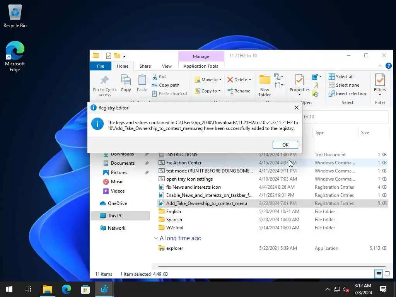The width and height of the screenshot is (396, 297).
Task: Click the quick access Properties icon
Action: (109, 56)
